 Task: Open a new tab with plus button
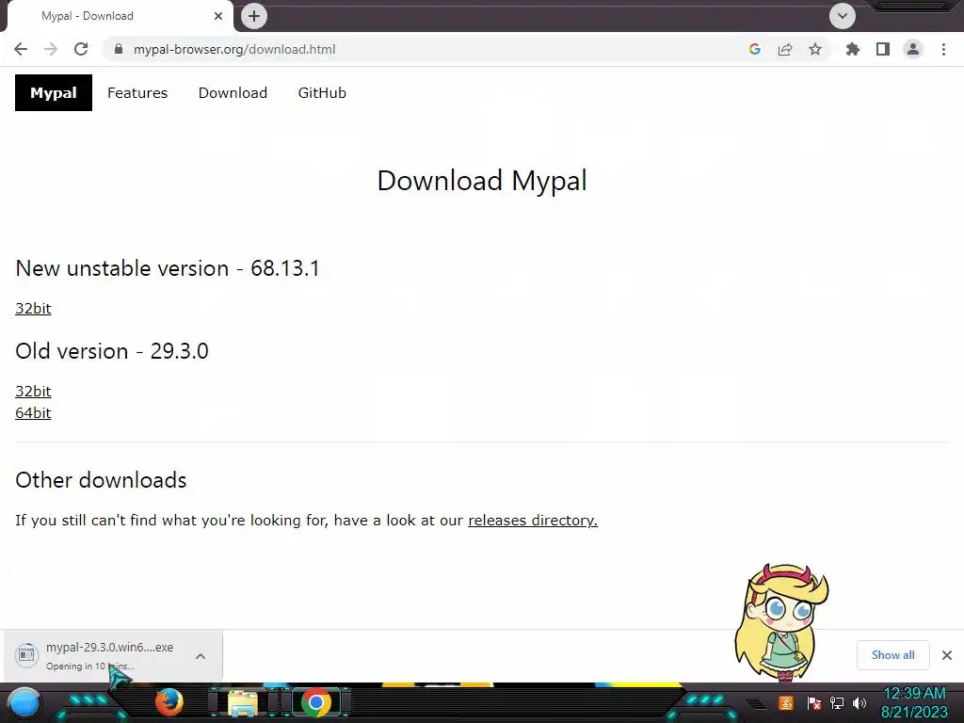pos(254,16)
